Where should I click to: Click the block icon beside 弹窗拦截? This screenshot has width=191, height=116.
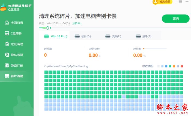tap(7, 65)
